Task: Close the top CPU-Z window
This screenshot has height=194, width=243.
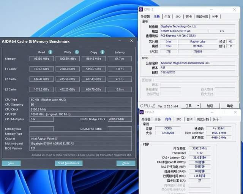Action: coord(235,10)
